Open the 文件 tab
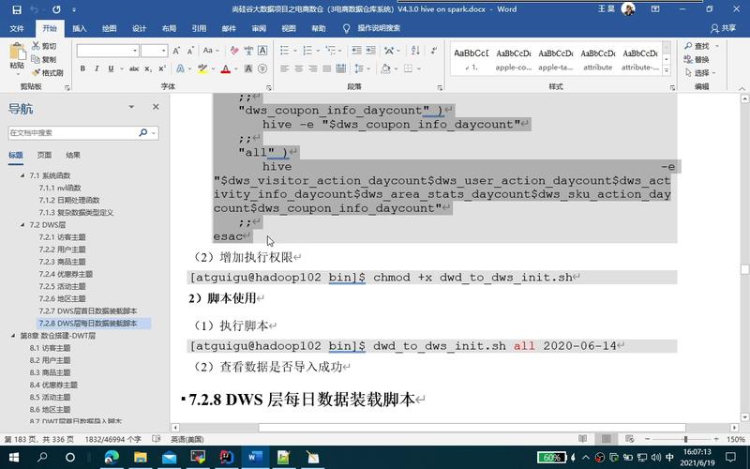 (17, 28)
